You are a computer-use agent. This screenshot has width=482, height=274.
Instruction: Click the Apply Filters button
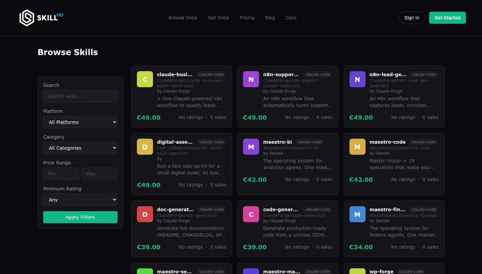click(80, 217)
